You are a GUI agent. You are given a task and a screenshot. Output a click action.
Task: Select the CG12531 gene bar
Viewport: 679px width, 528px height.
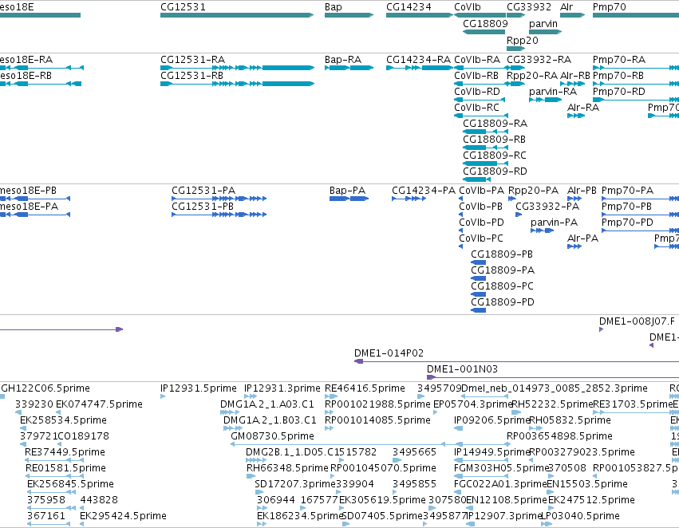(x=237, y=15)
